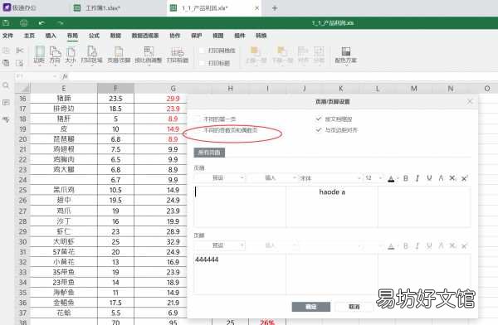The image size is (498, 325).
Task: Redo the last undone action
Action: point(61,23)
